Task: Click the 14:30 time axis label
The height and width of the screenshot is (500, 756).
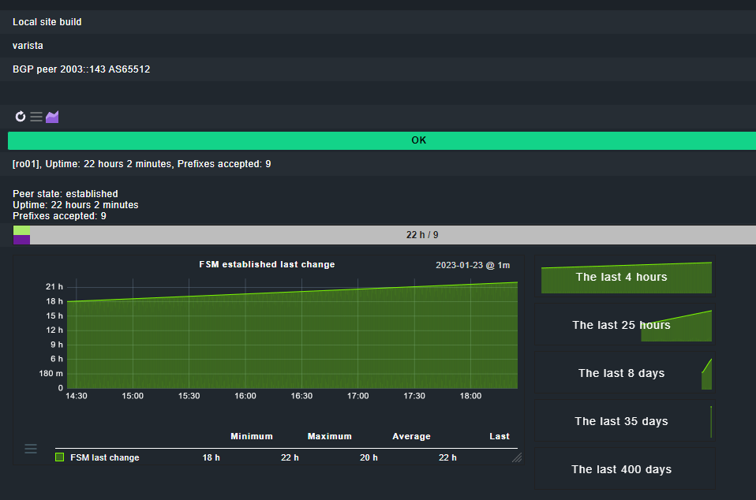Action: (x=77, y=396)
